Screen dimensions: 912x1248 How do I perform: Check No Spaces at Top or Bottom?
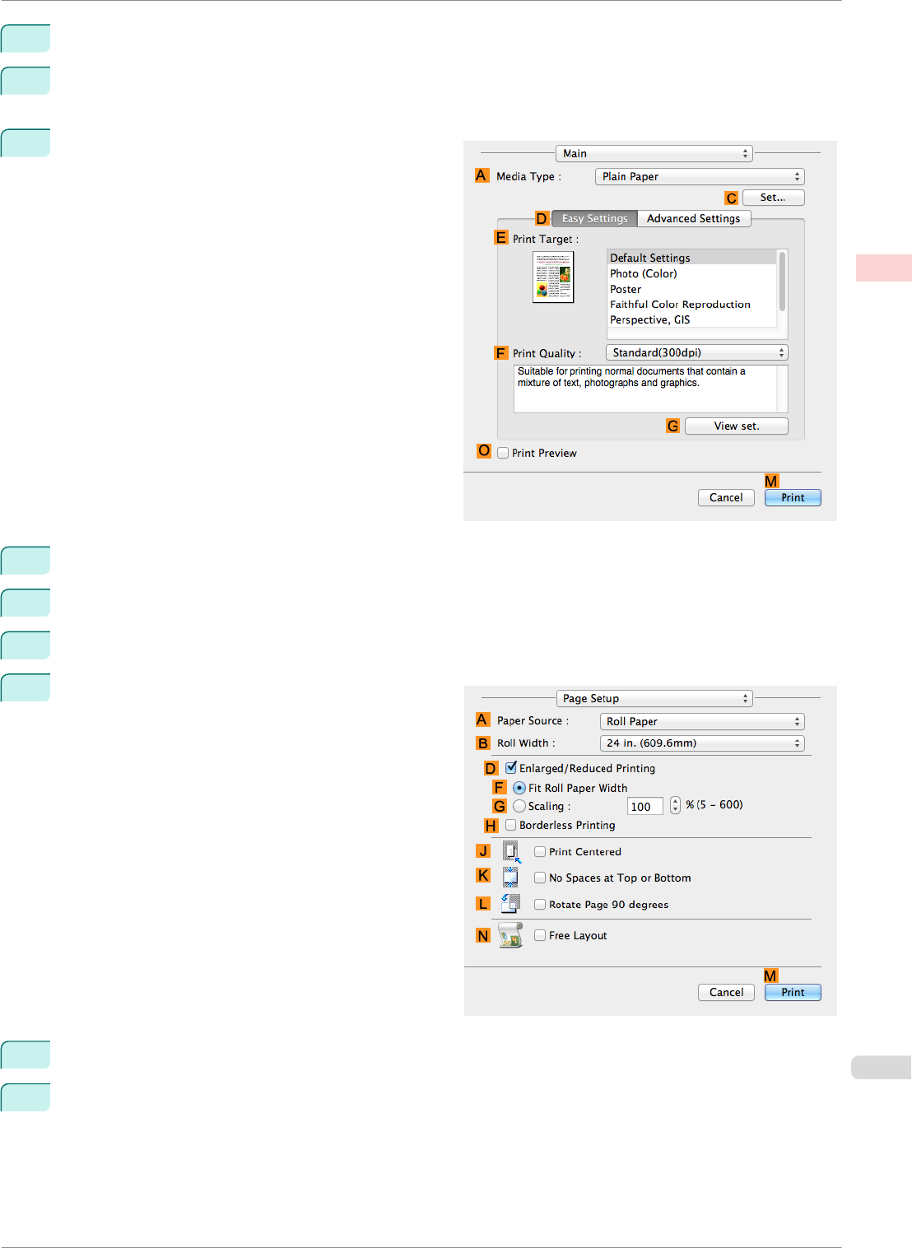coord(540,878)
